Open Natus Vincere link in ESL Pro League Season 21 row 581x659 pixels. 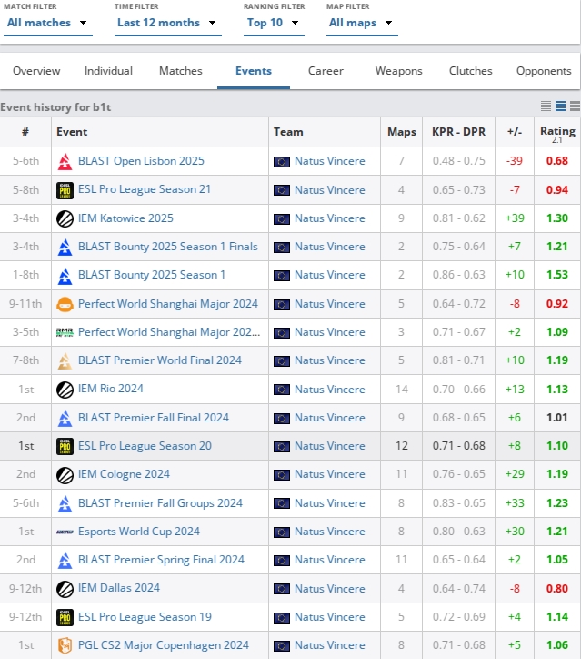(329, 190)
